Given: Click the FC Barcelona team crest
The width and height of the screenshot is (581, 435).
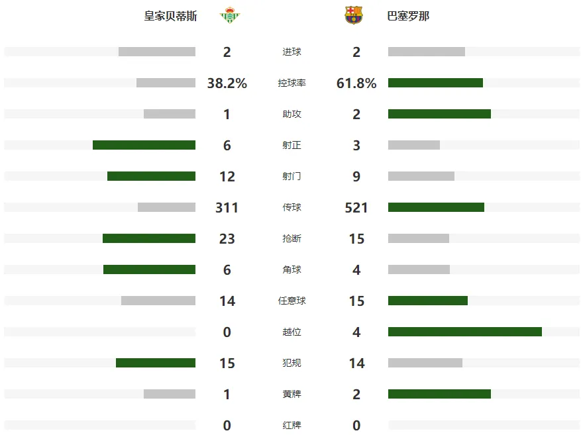Looking at the screenshot, I should 354,15.
